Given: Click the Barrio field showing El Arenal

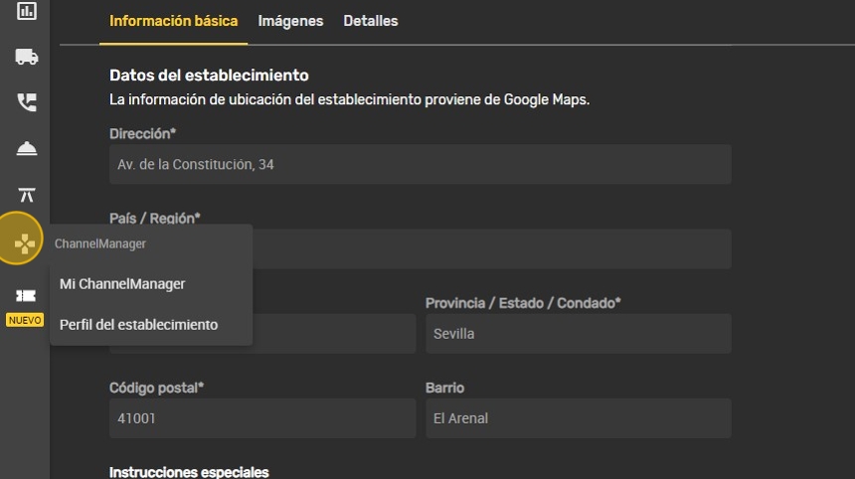Looking at the screenshot, I should (x=578, y=418).
